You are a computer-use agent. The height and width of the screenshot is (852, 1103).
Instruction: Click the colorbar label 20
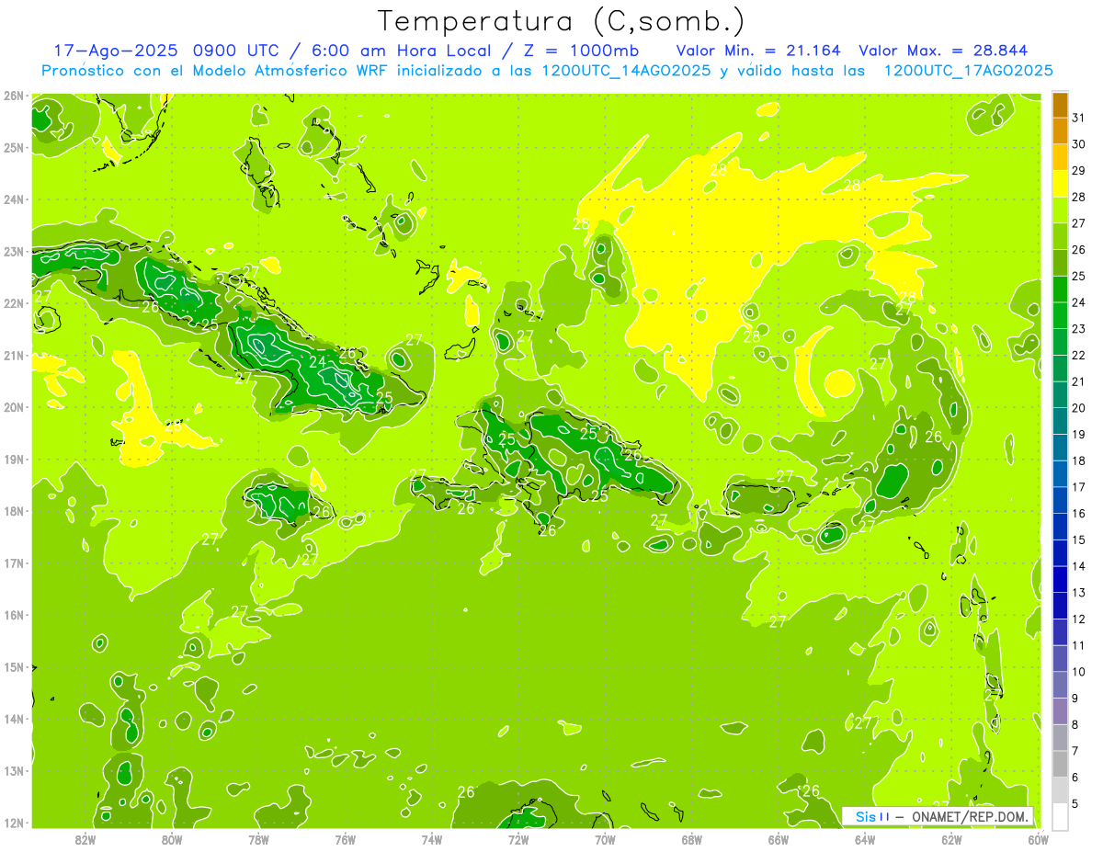1079,407
